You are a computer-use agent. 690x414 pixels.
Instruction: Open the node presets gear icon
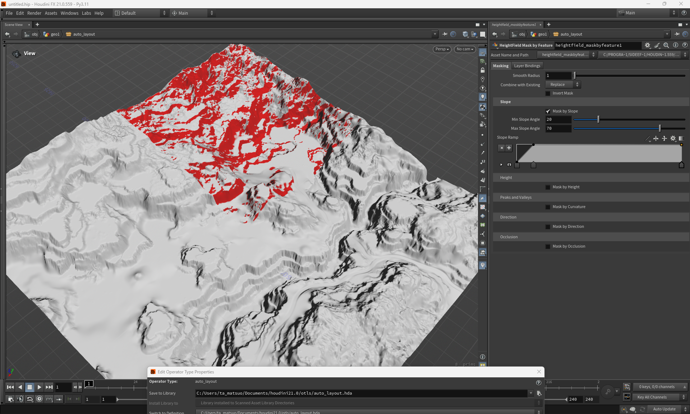coord(648,45)
